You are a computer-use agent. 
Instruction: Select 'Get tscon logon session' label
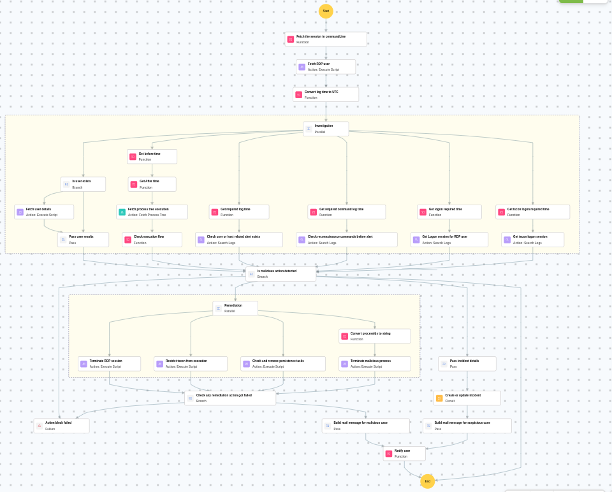(530, 236)
